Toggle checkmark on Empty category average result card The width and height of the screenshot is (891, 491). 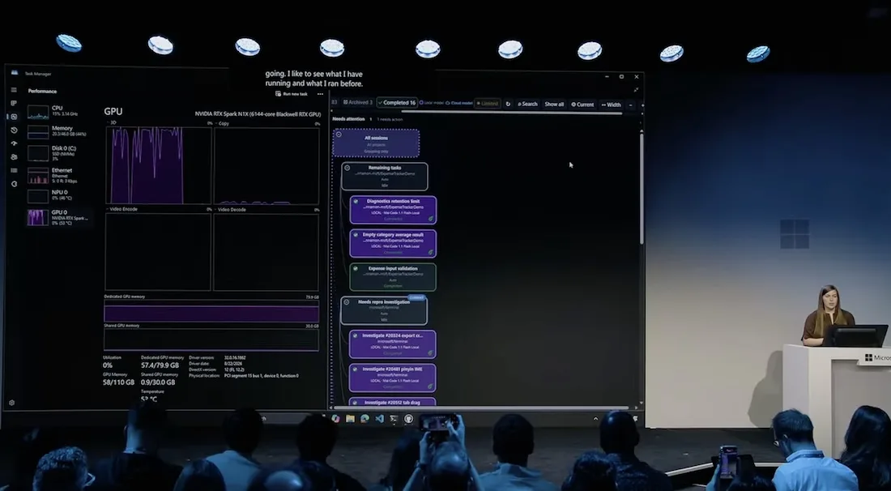pos(356,235)
